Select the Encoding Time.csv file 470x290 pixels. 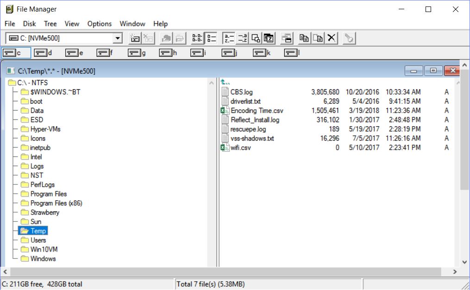[257, 111]
